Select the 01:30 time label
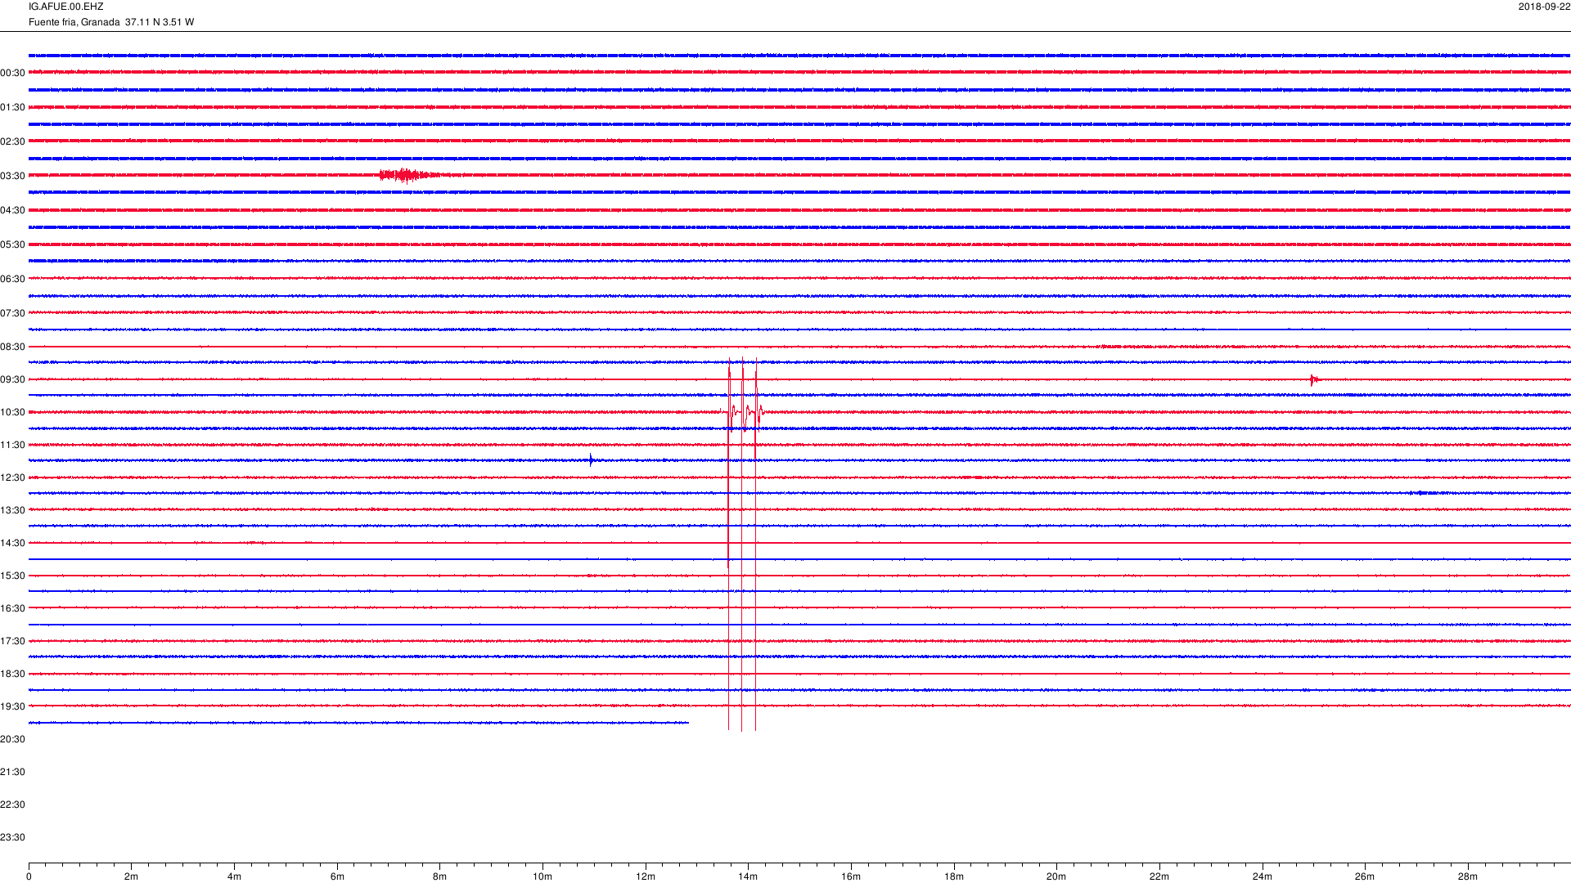This screenshot has height=883, width=1571. [x=12, y=107]
